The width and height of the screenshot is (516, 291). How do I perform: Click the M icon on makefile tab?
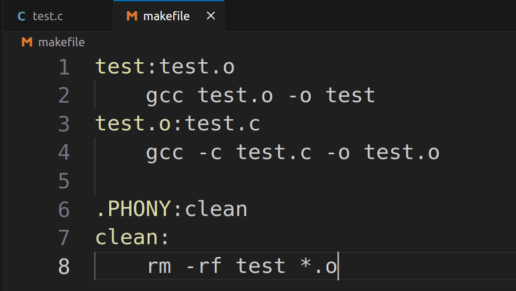(x=132, y=16)
